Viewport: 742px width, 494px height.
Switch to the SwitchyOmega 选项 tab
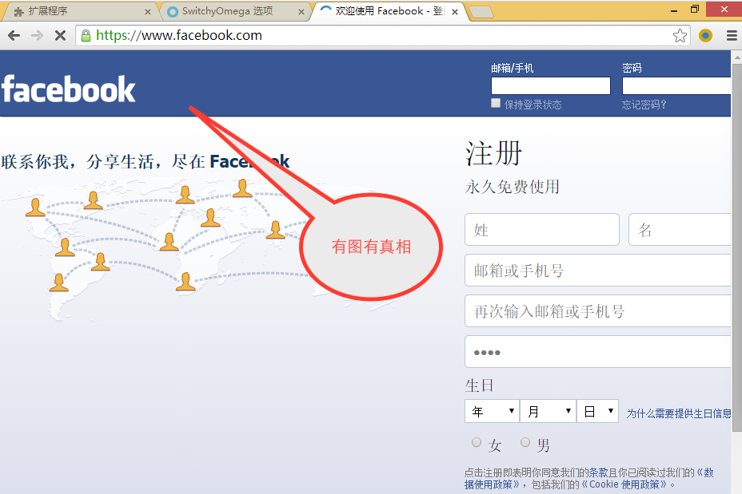coord(234,11)
